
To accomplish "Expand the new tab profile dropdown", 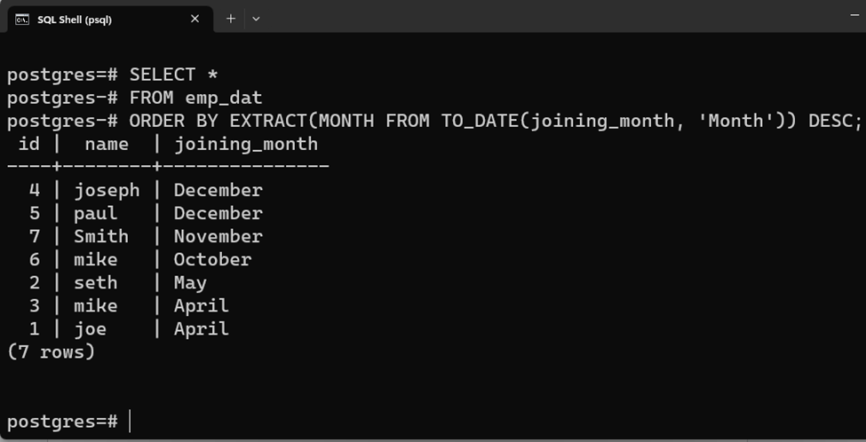I will (256, 19).
